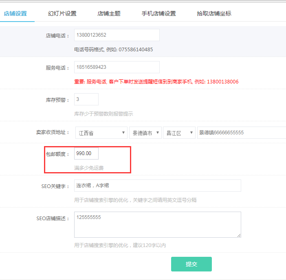This screenshot has height=280, width=286.
Task: Click the red 服务电话 warning text
Action: [156, 81]
